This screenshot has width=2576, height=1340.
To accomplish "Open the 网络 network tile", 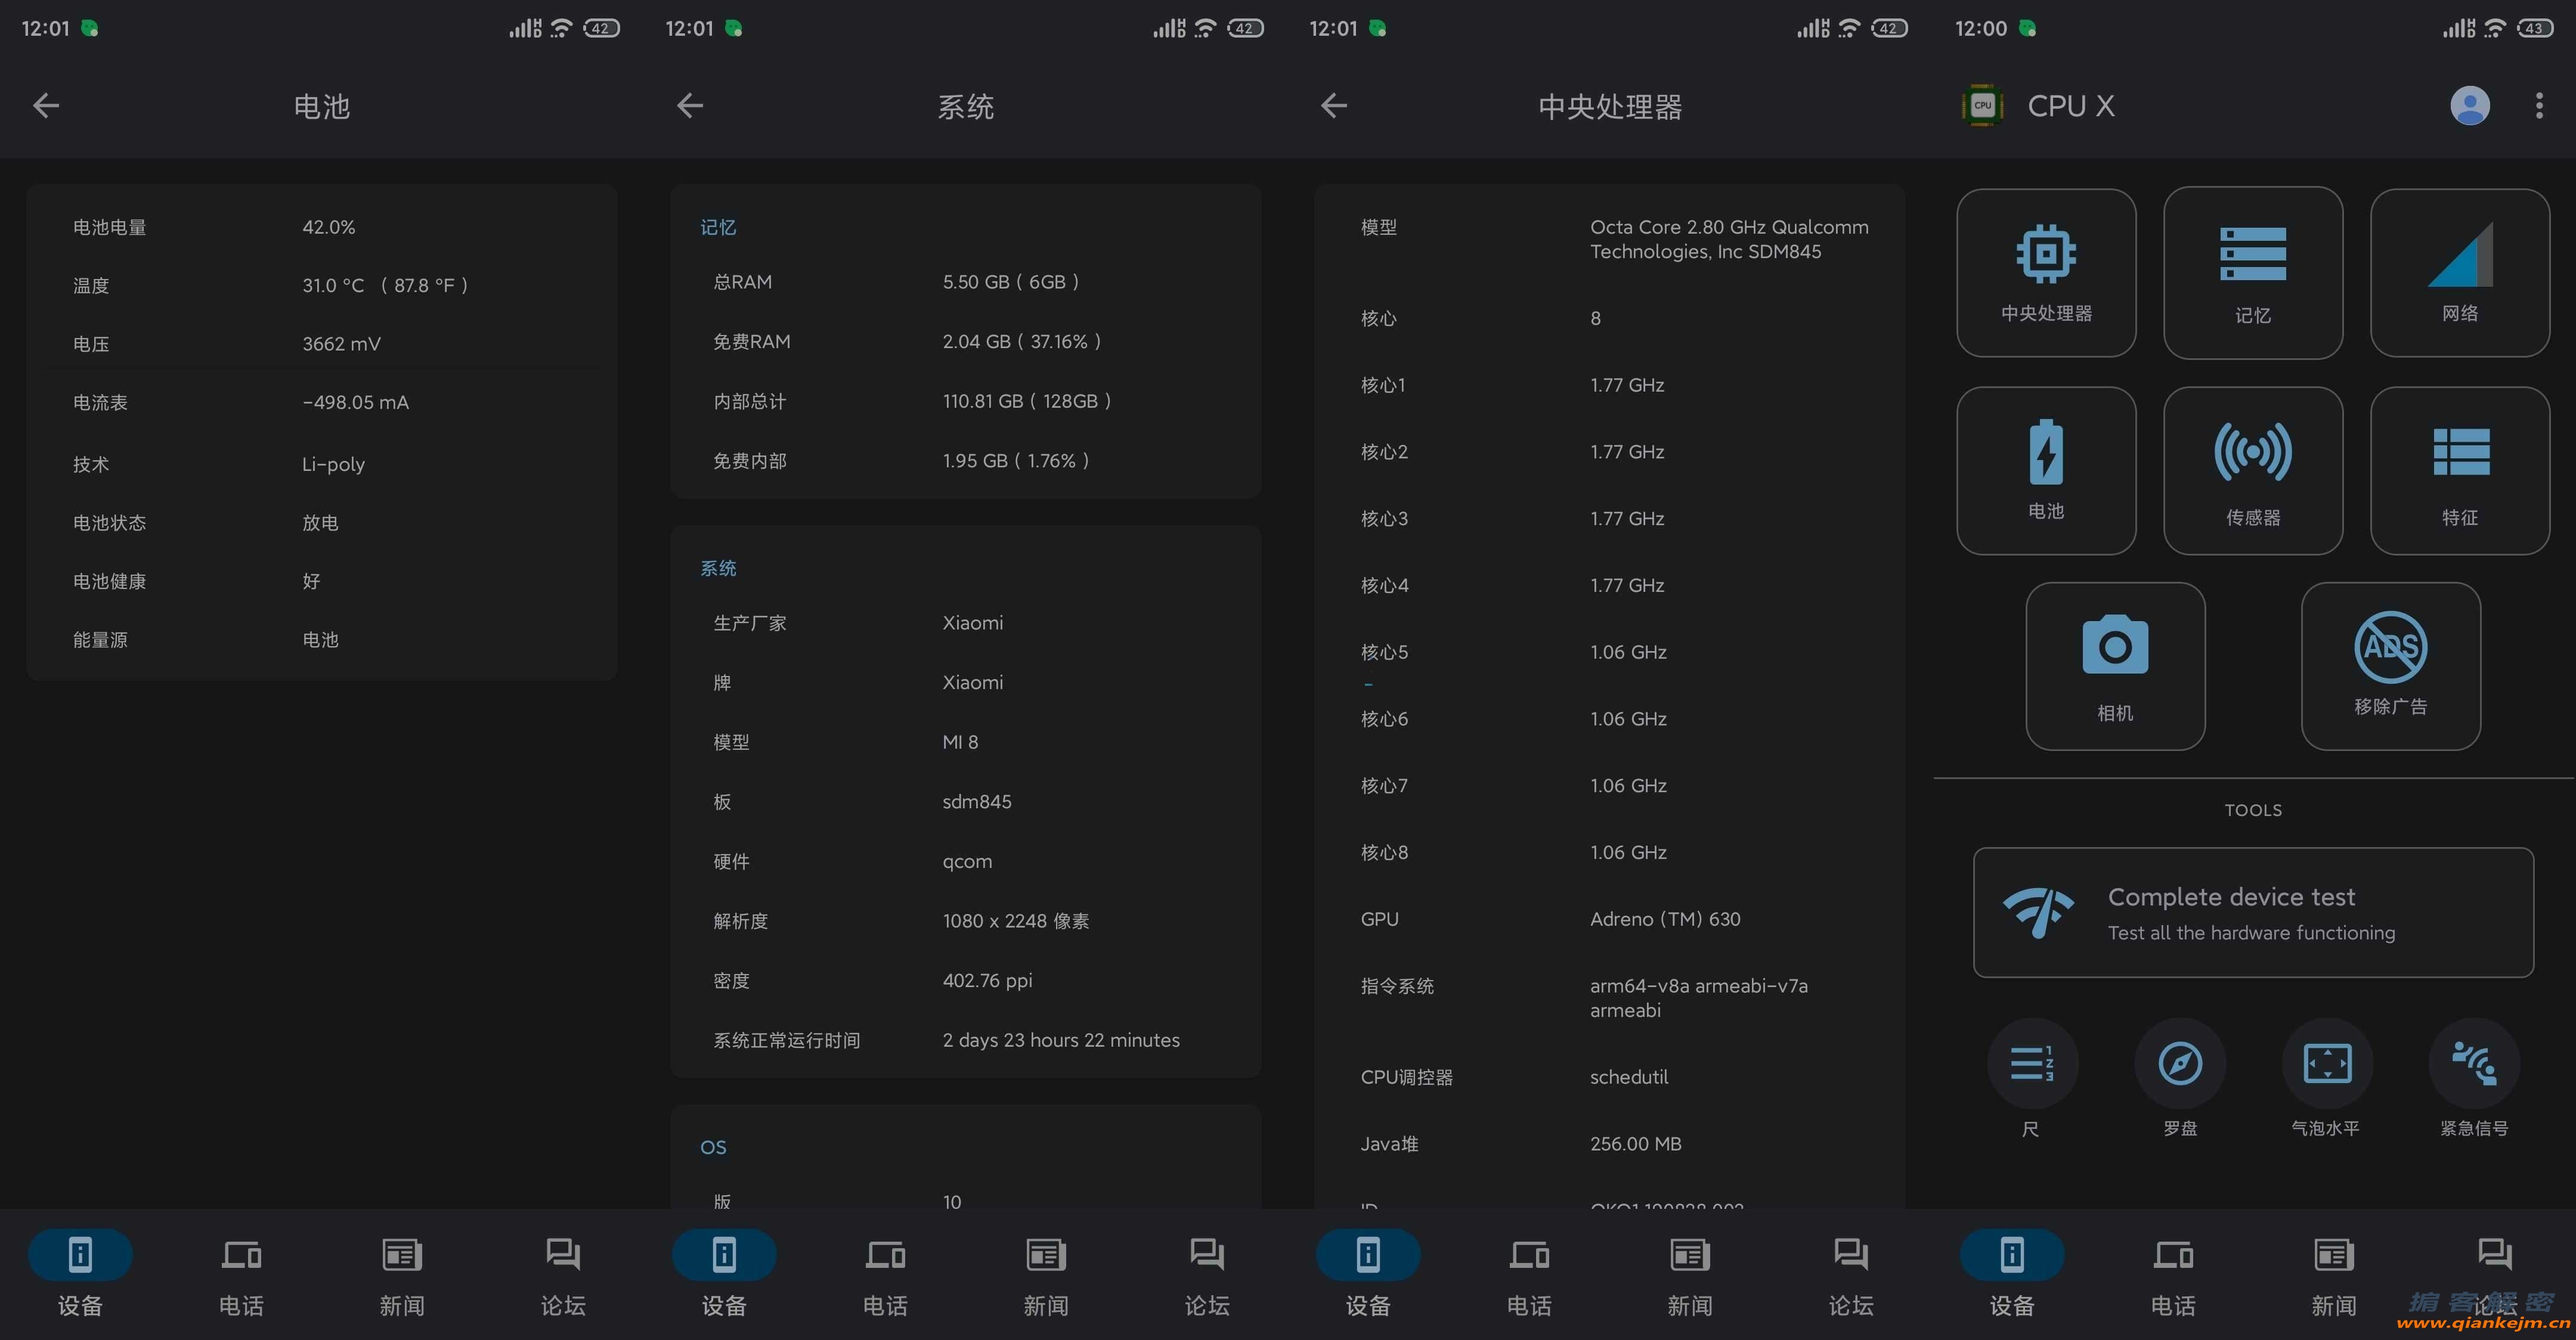I will 2460,272.
